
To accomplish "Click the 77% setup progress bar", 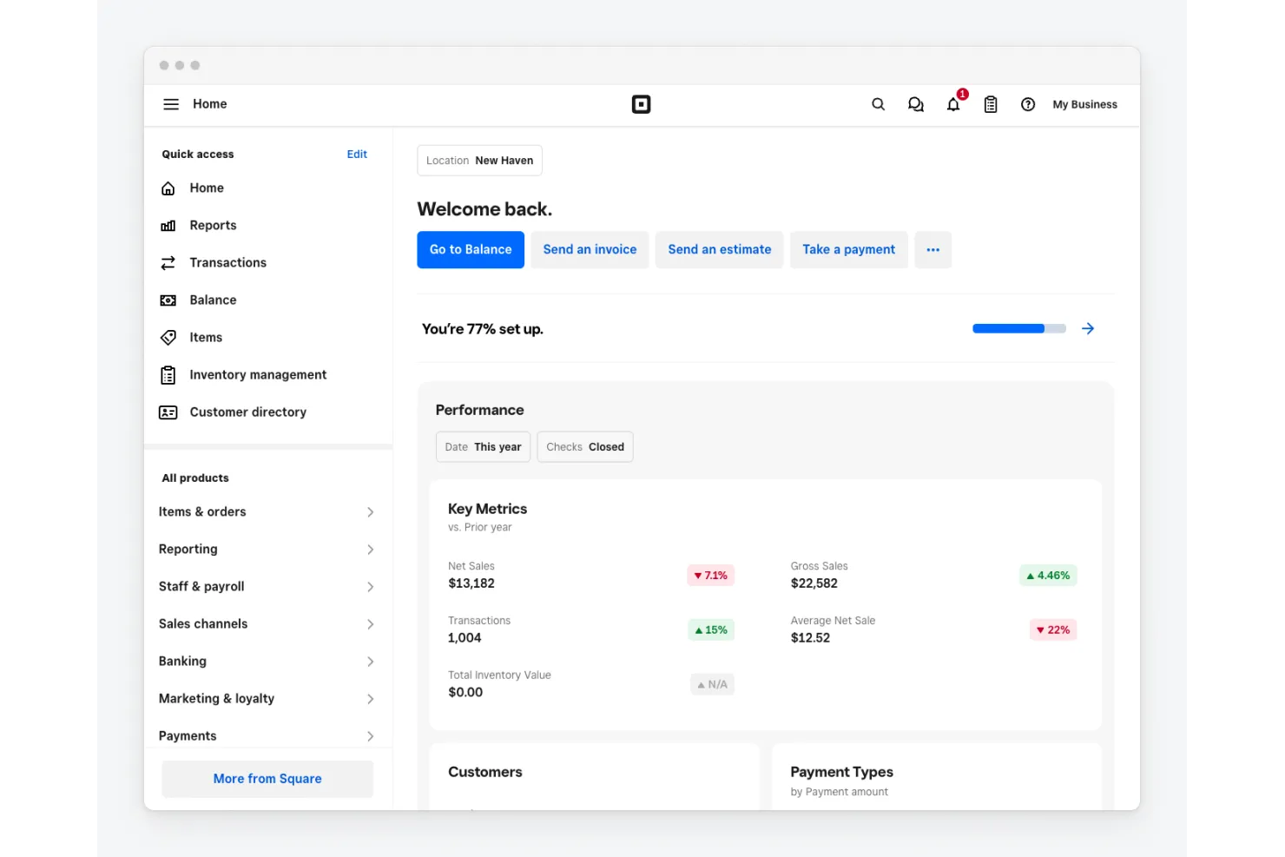I will pyautogui.click(x=1018, y=328).
